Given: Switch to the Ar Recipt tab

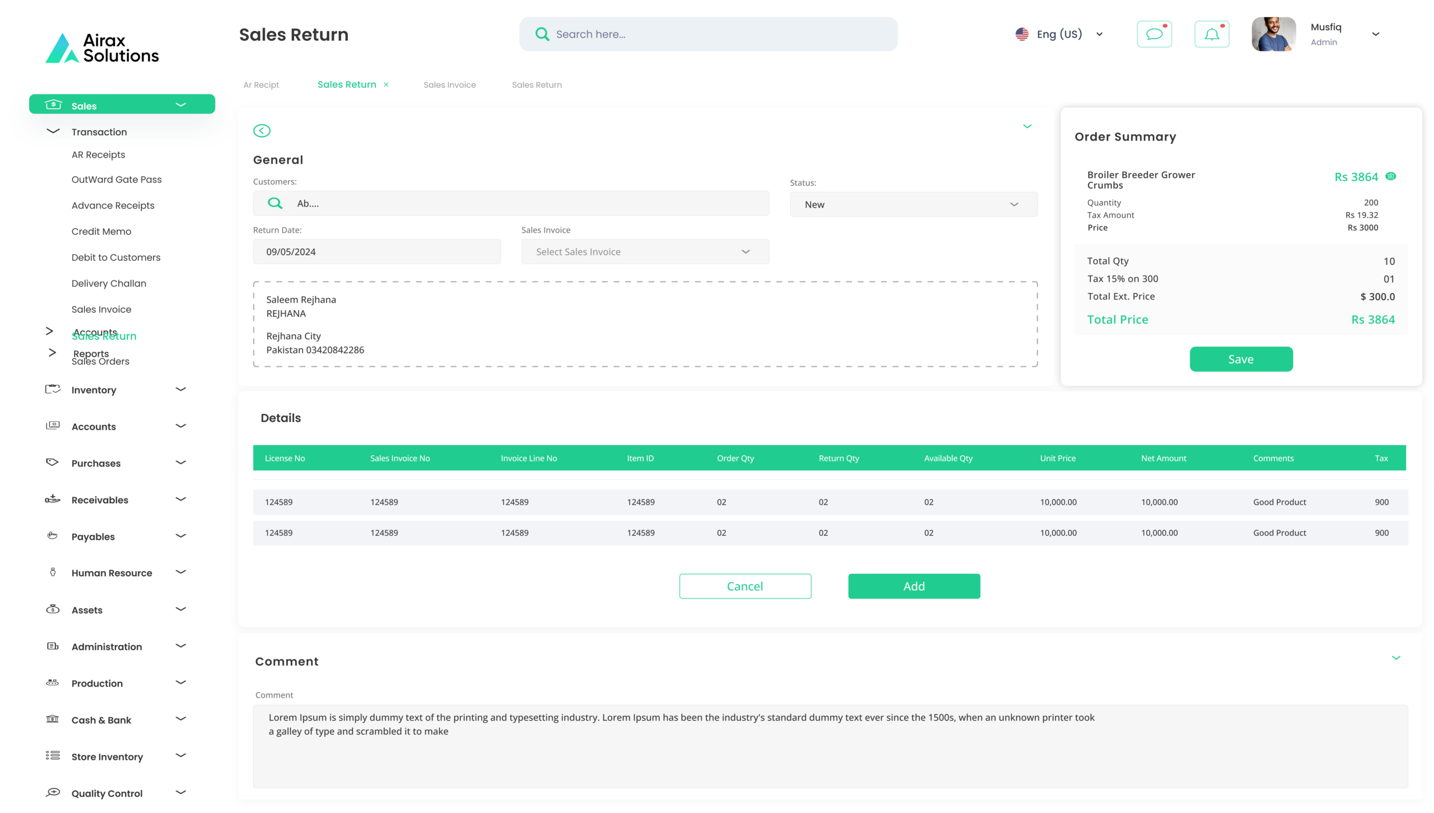Looking at the screenshot, I should point(261,85).
